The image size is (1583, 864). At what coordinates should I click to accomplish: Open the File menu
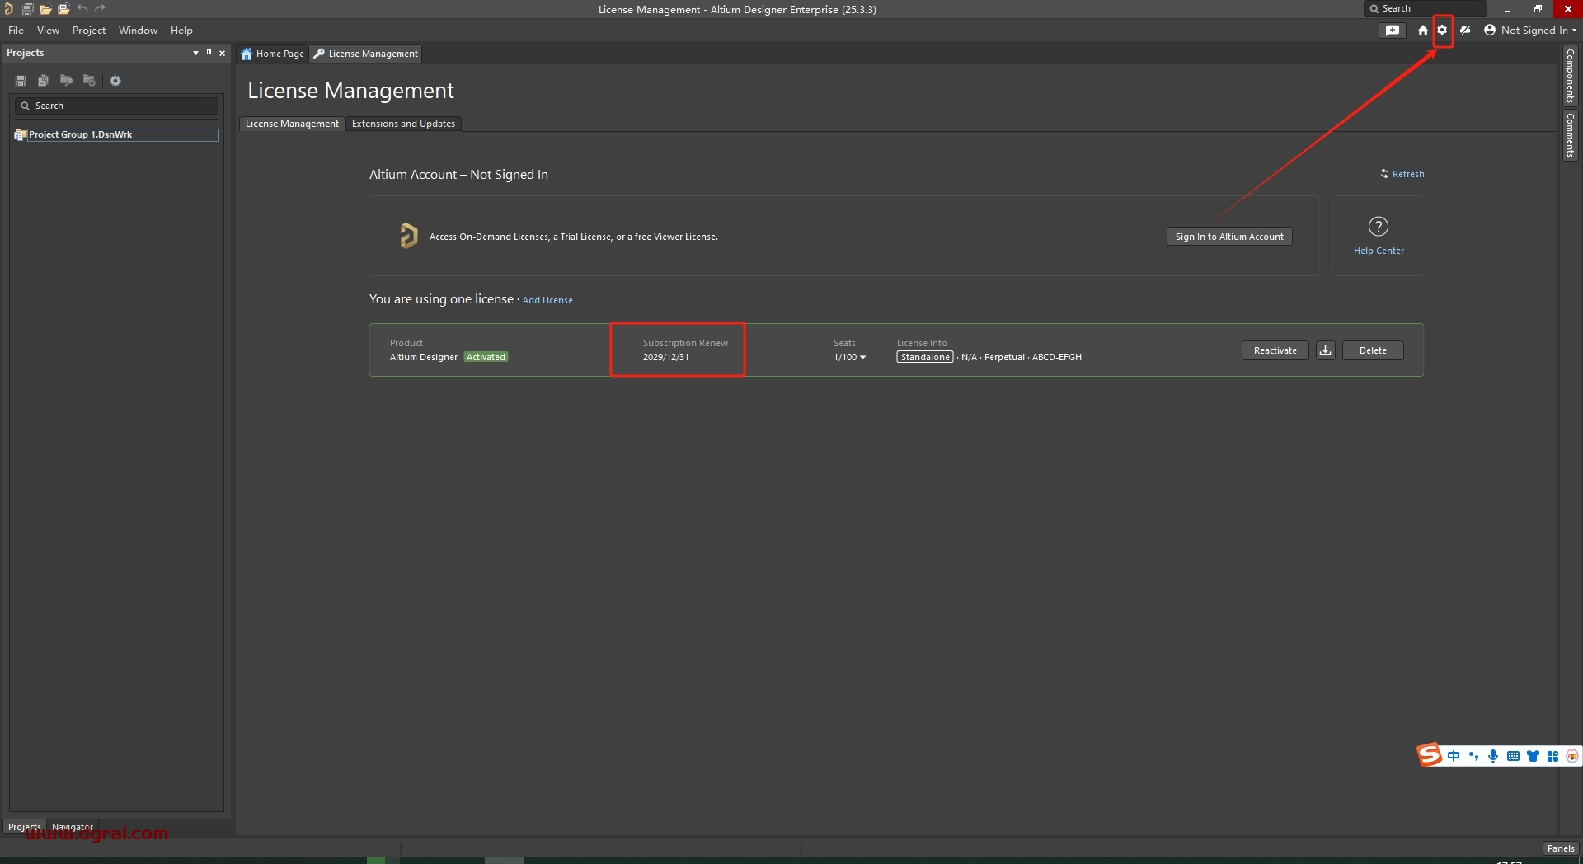[16, 31]
